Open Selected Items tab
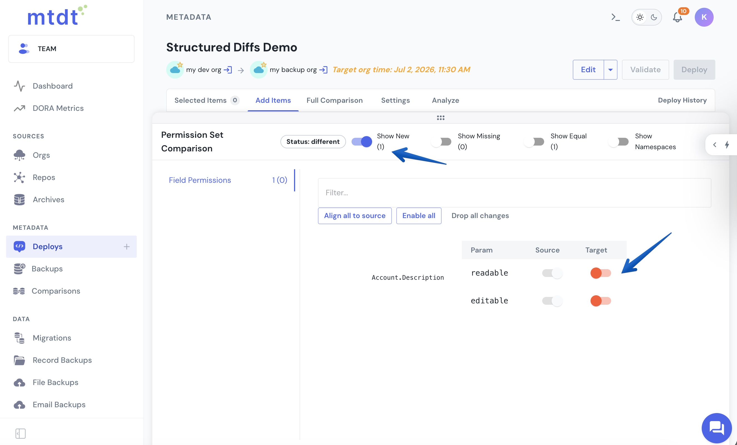The width and height of the screenshot is (737, 445). click(x=206, y=100)
